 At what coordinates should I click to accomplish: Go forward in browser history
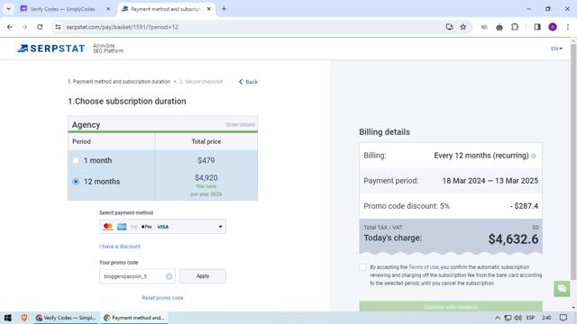[24, 27]
